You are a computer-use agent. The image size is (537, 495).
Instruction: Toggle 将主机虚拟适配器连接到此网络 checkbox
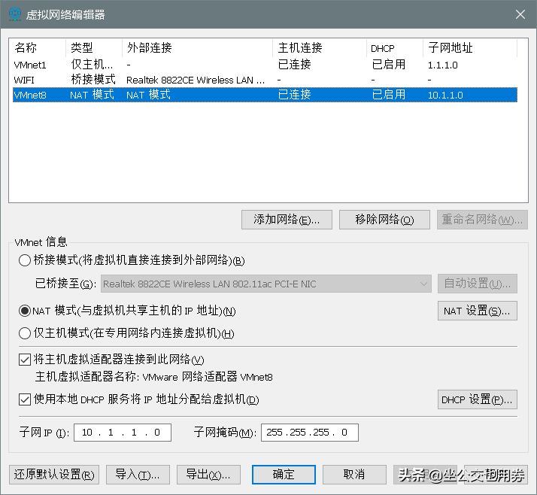tap(25, 360)
